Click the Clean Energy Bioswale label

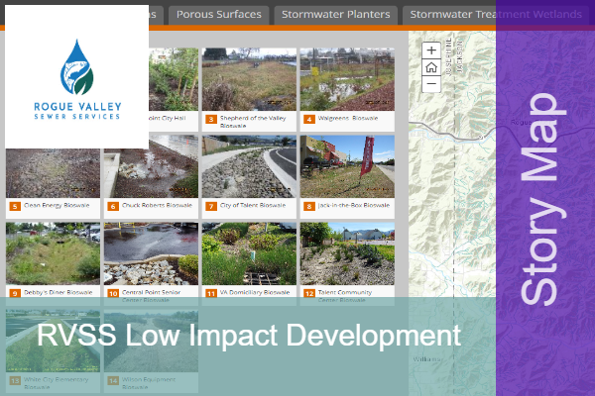[57, 205]
